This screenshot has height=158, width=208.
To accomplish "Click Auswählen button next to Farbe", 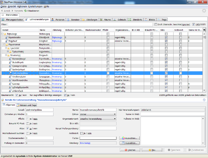I will click(x=130, y=138).
